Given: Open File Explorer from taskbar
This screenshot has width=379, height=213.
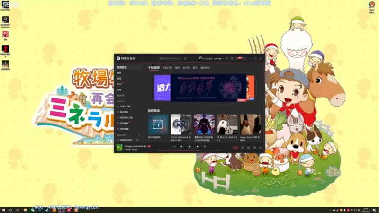Looking at the screenshot, I should (x=25, y=210).
